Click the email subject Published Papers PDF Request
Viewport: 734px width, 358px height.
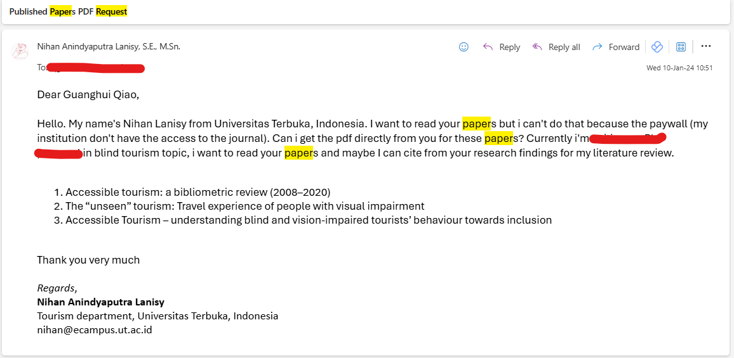pyautogui.click(x=68, y=11)
